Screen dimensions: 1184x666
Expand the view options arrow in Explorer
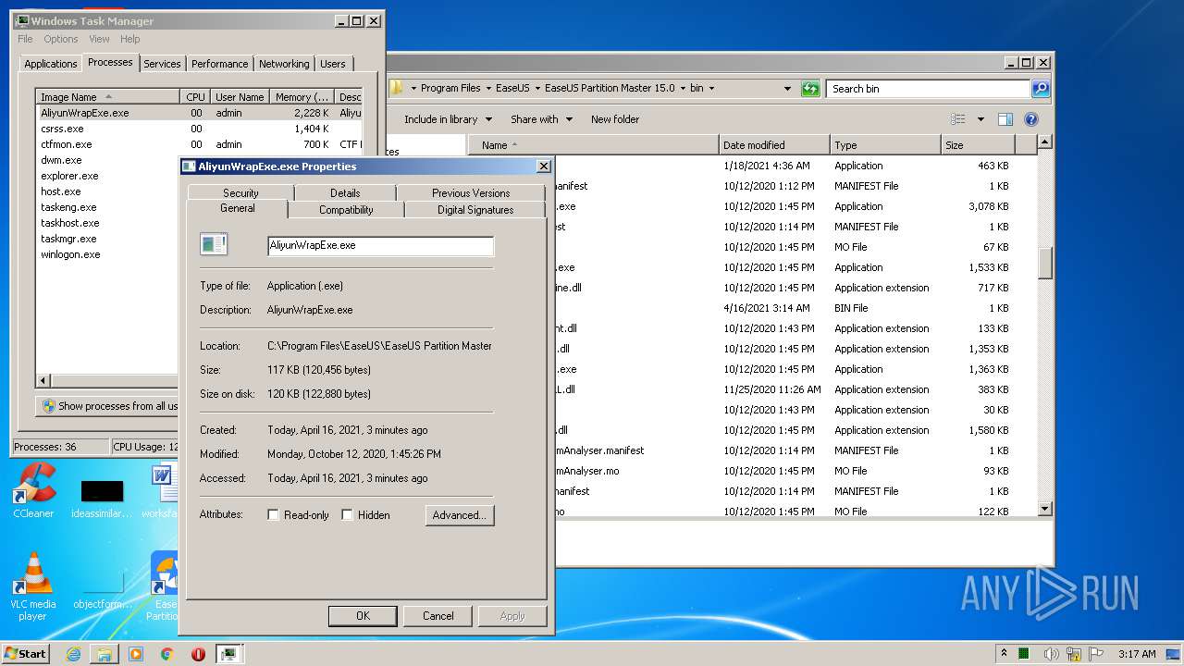(x=980, y=119)
